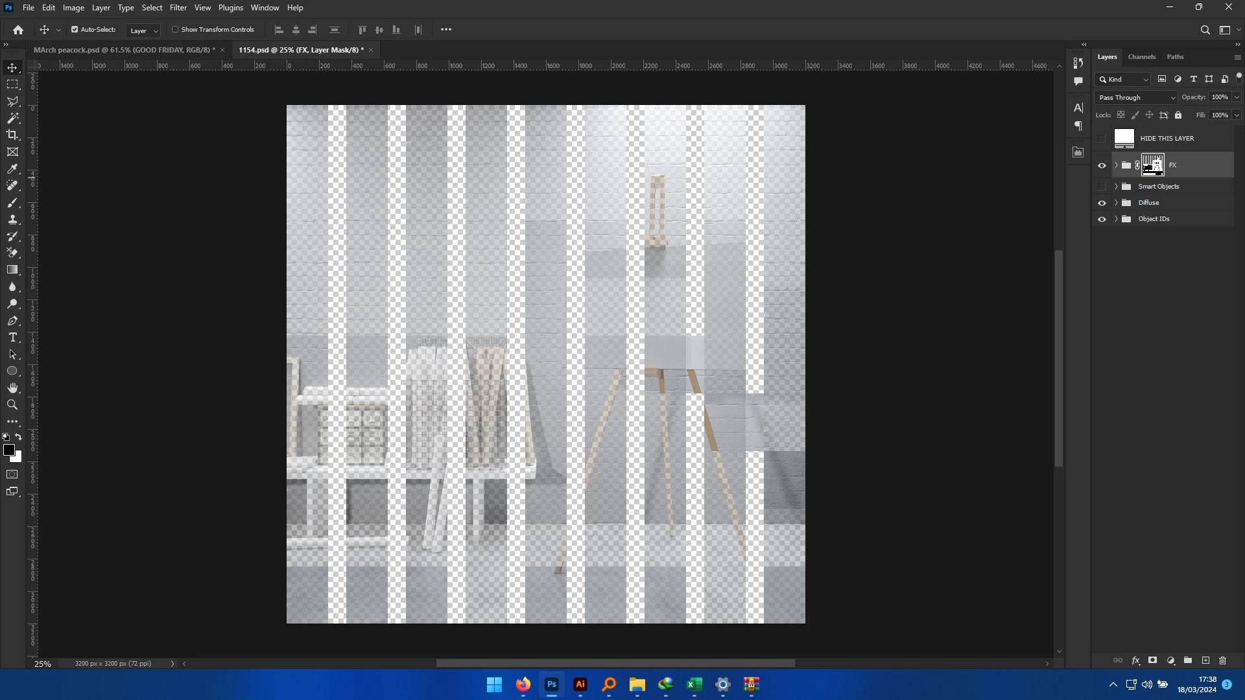Switch to the Channels tab
The width and height of the screenshot is (1245, 700).
click(x=1141, y=57)
